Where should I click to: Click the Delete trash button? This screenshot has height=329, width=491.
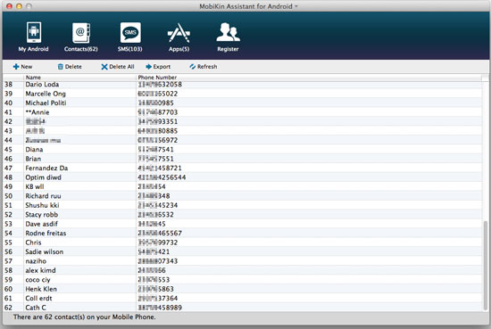(x=70, y=67)
